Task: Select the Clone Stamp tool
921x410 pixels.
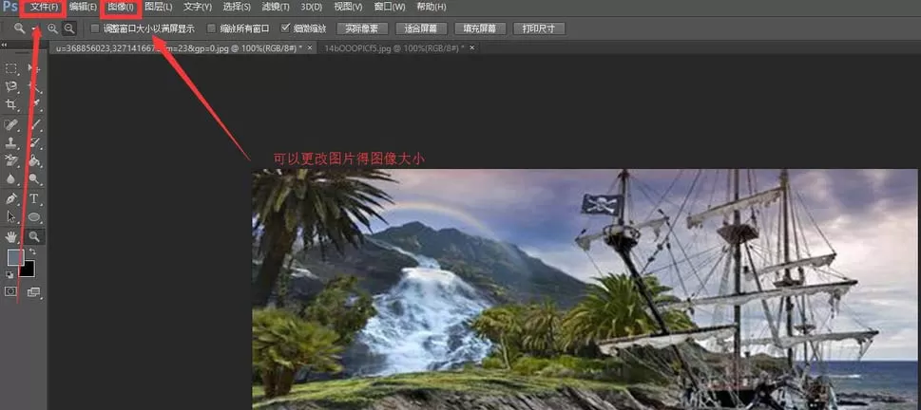Action: 10,142
